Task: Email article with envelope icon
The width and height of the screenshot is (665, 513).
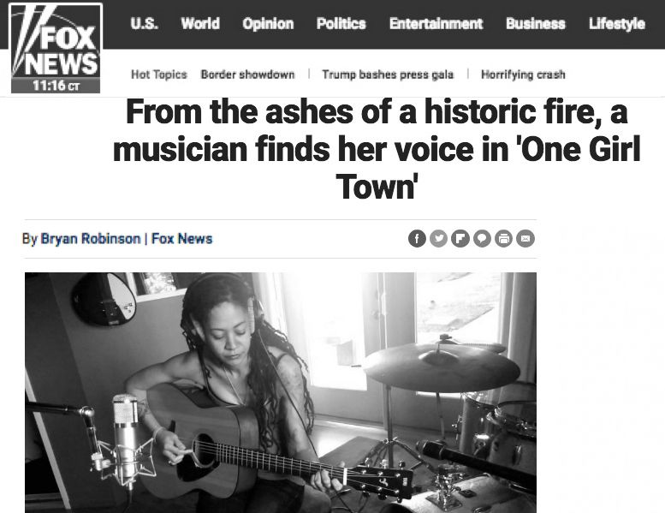Action: 525,238
